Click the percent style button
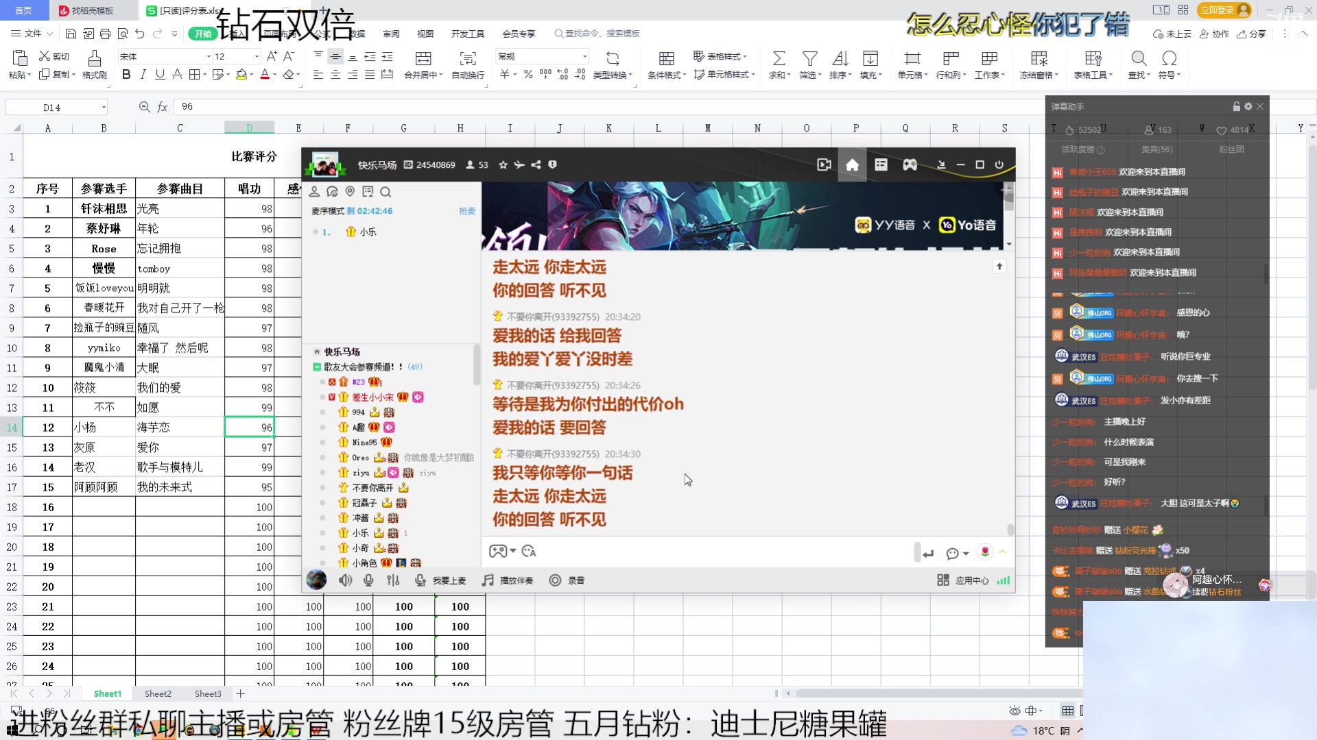This screenshot has height=740, width=1317. pos(528,74)
